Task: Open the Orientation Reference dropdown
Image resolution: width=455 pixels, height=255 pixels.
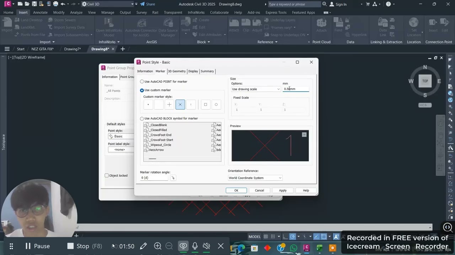Action: pos(255,178)
